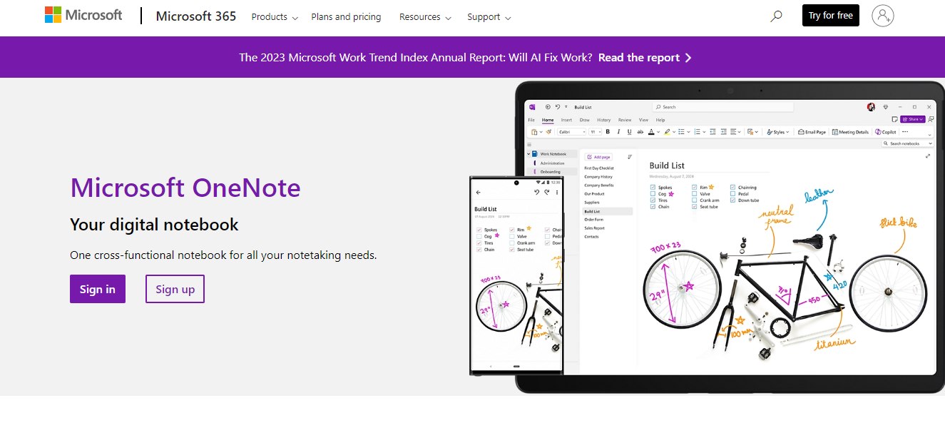Uncheck Tires in the tablet Build List
The width and height of the screenshot is (945, 423).
(x=653, y=200)
